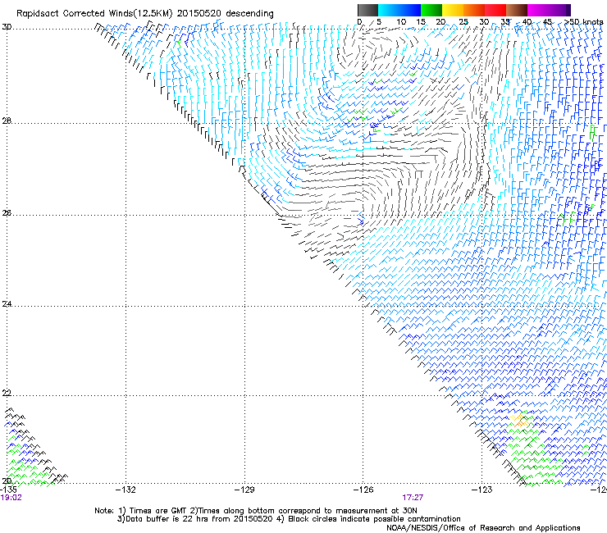Click the brown 35-40 knots legend segment
The width and height of the screenshot is (607, 533).
point(517,10)
